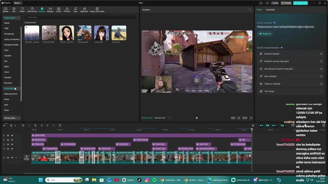Image resolution: width=328 pixels, height=184 pixels.
Task: Open the Filtreler panel
Action: pos(67,10)
